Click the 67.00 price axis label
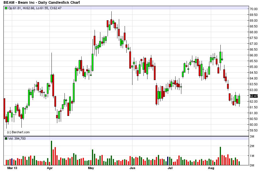Screen dimensions: 260x172 pos(254,44)
